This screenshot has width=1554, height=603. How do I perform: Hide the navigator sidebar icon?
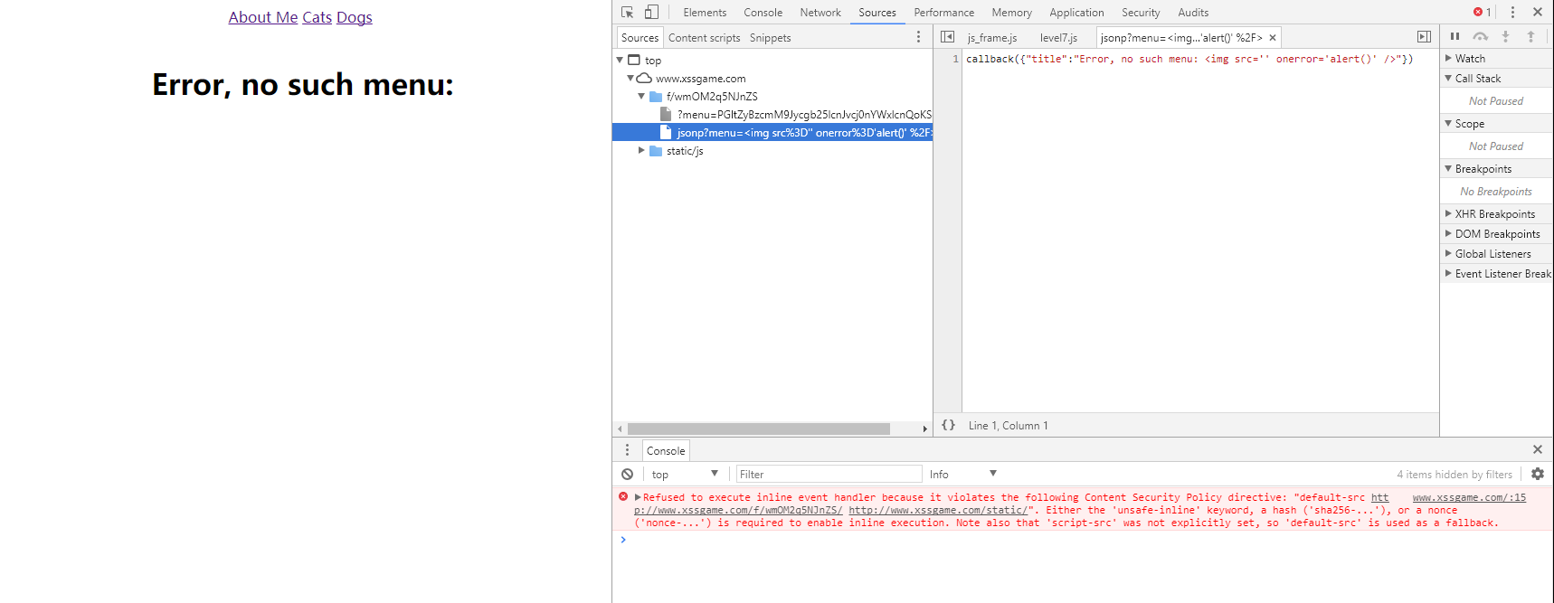pyautogui.click(x=947, y=37)
